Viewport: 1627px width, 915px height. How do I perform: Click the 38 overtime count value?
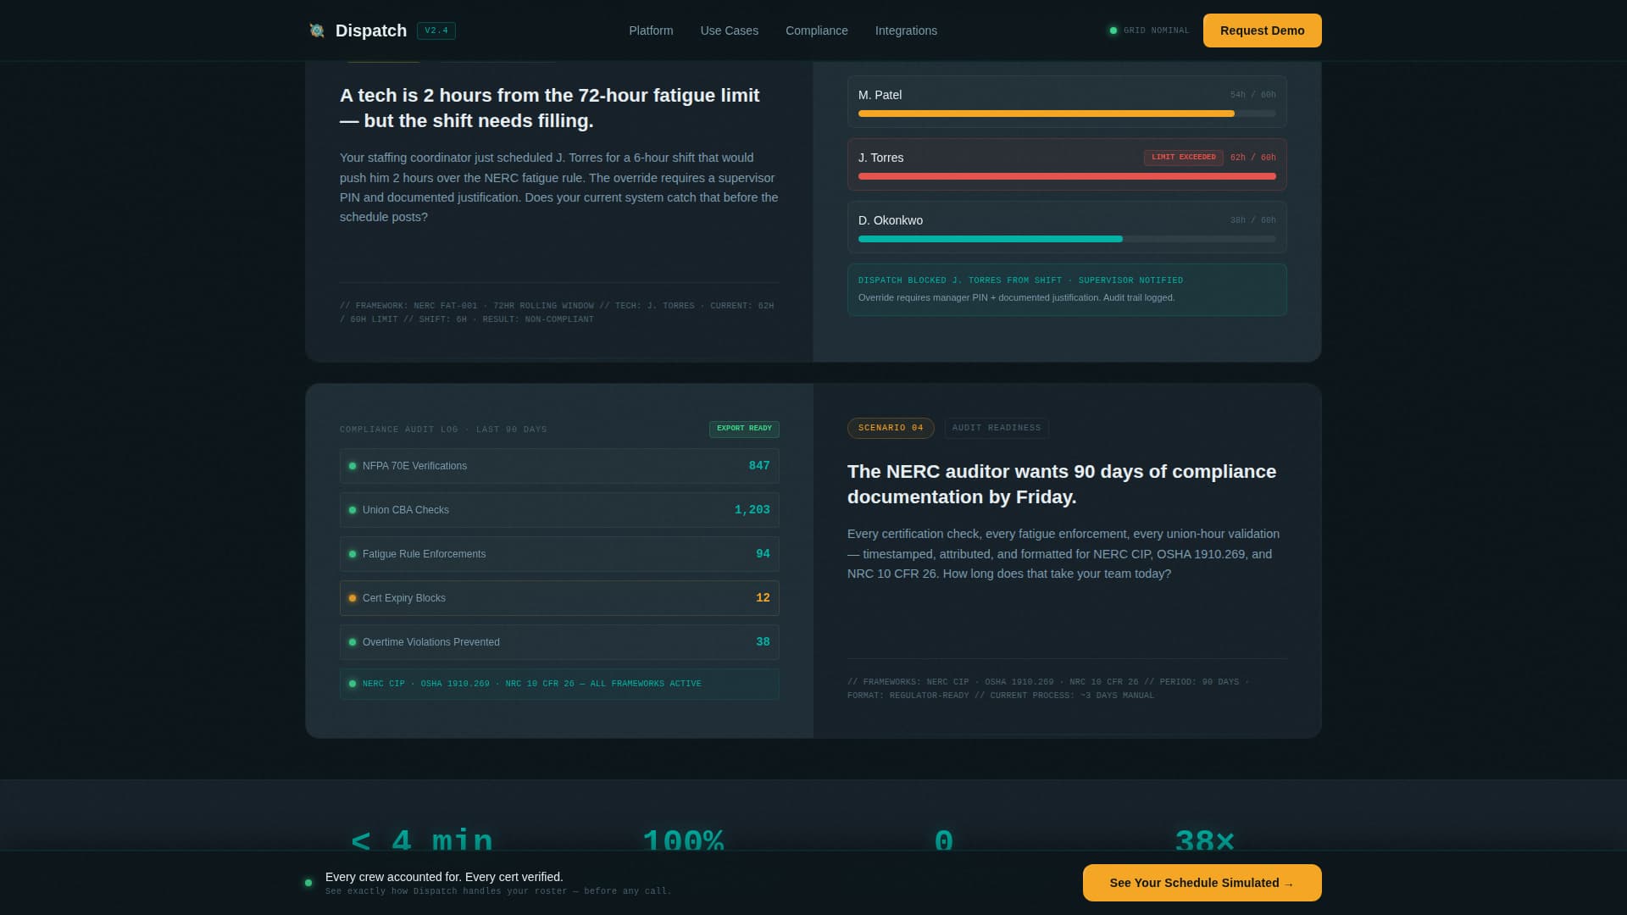763,642
